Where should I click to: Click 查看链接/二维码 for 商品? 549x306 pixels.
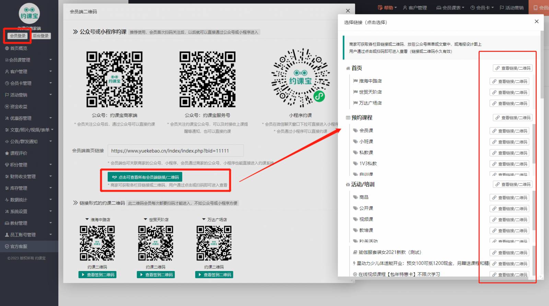509,198
